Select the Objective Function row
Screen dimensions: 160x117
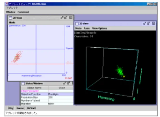pos(47,94)
